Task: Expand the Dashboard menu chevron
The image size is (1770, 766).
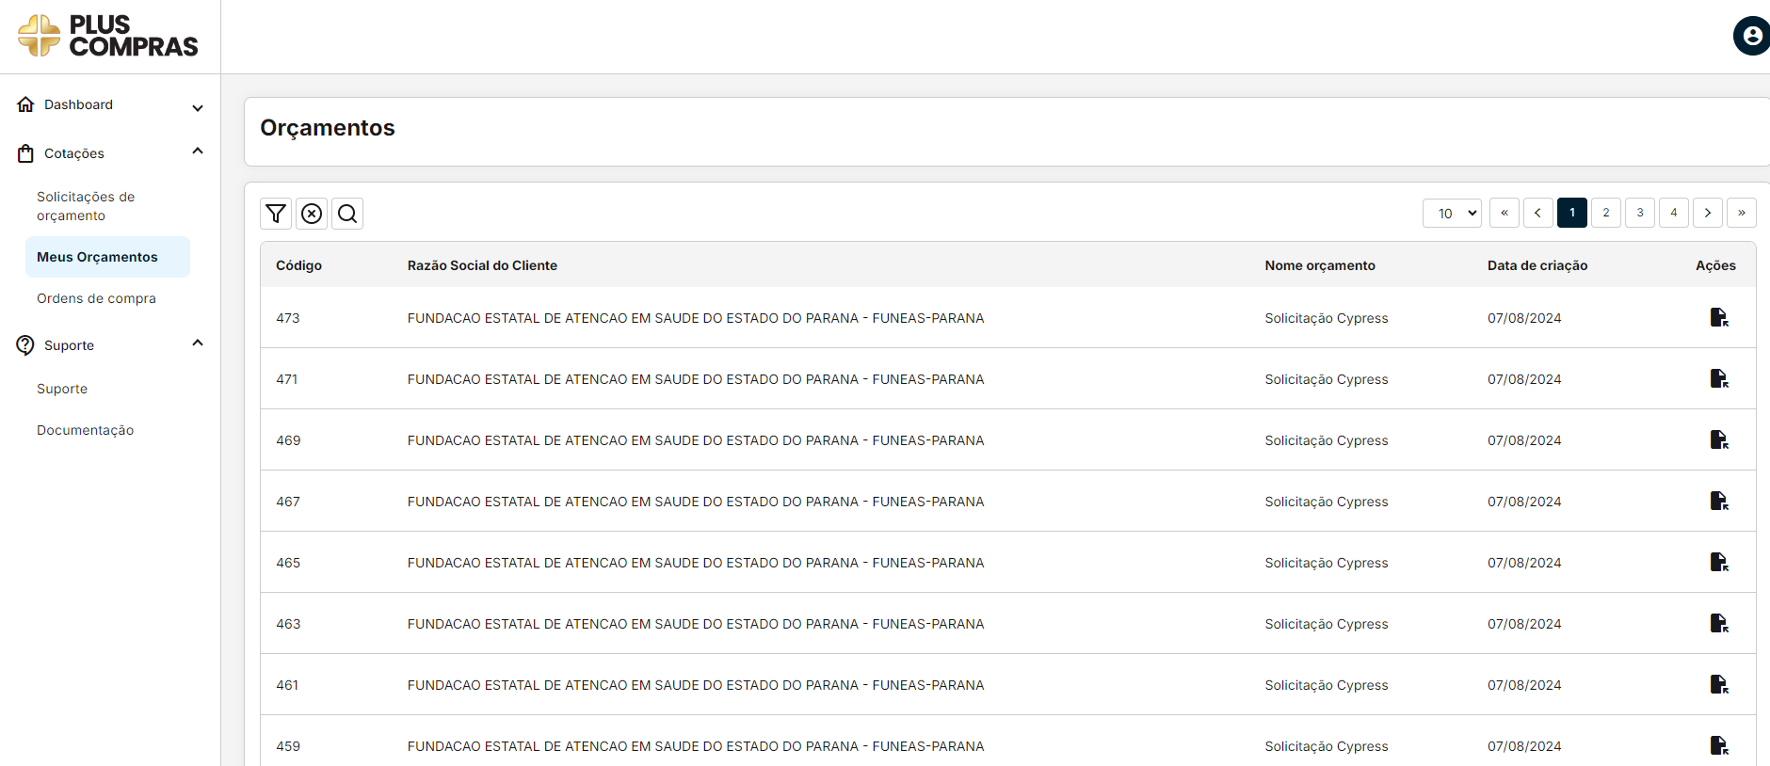Action: tap(198, 107)
